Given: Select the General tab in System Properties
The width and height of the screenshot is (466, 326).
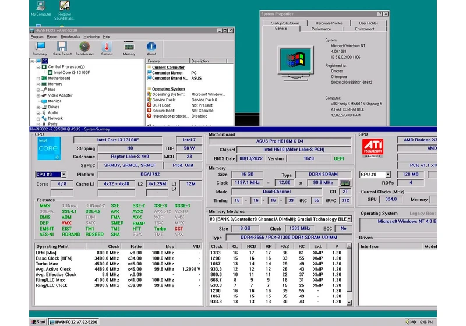Looking at the screenshot, I should [281, 28].
